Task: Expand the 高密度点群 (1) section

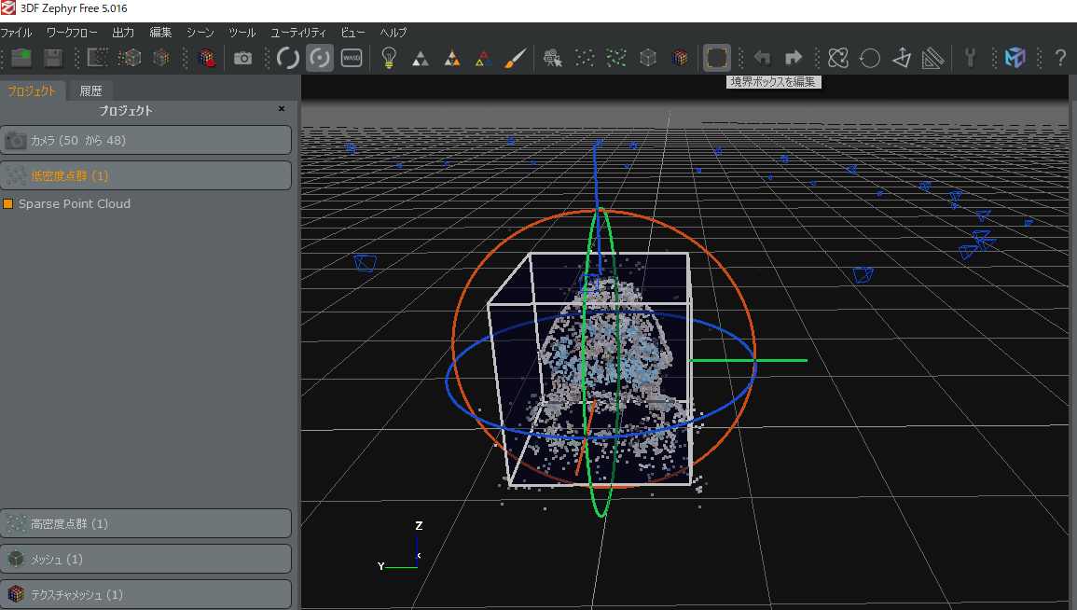Action: click(x=145, y=524)
